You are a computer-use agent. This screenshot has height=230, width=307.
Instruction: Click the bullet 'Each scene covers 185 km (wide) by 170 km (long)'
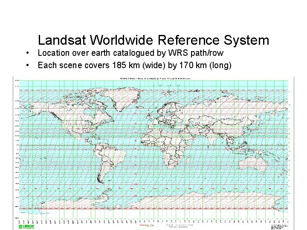pos(134,65)
